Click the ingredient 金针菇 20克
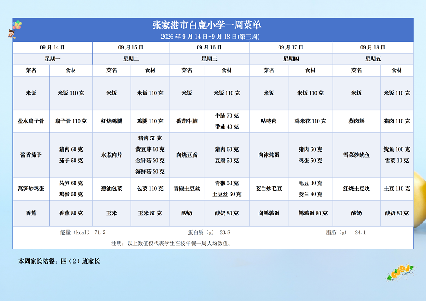The image size is (426, 301). click(150, 161)
